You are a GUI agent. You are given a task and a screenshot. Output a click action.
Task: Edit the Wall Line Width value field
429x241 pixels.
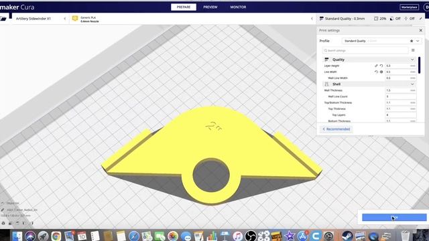(401, 78)
